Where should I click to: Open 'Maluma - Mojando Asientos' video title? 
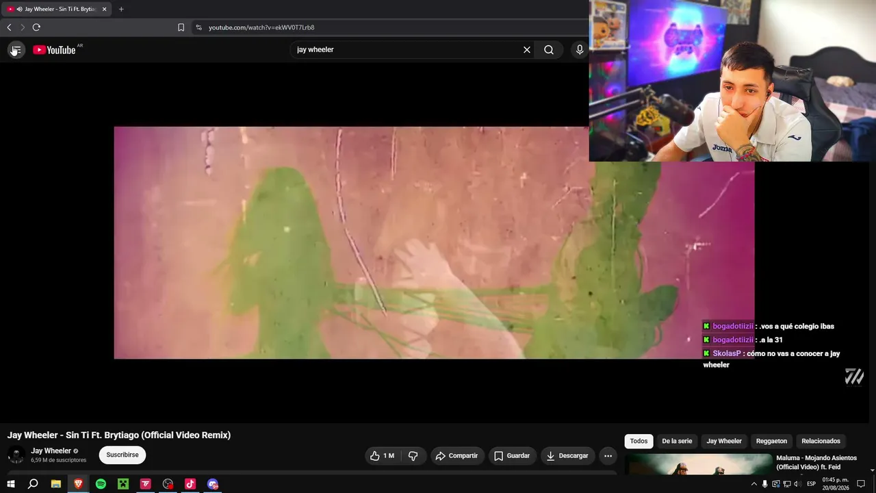816,462
